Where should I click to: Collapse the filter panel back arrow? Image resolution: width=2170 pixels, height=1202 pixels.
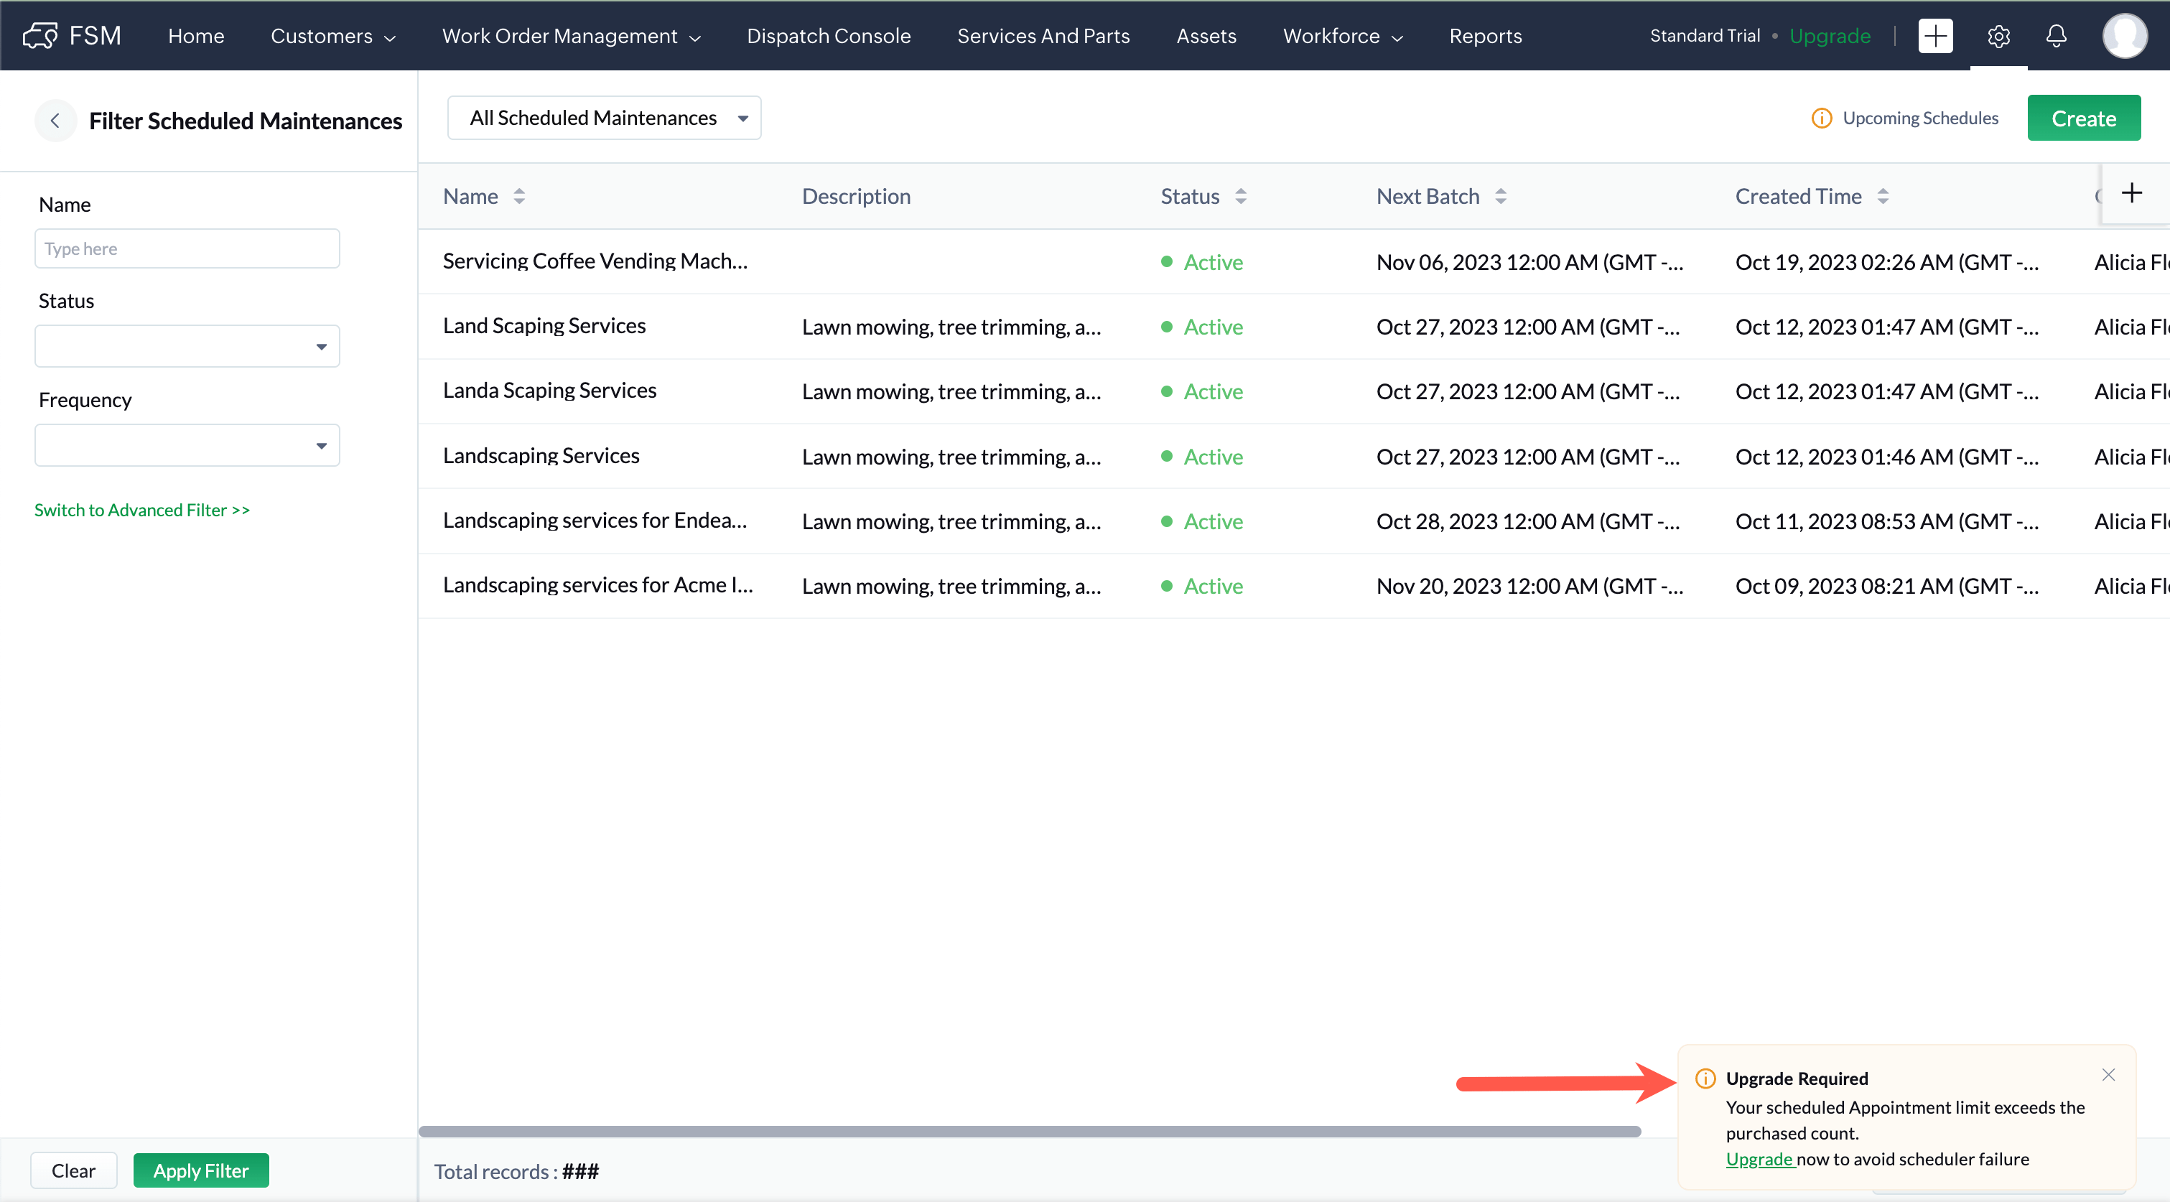[55, 121]
